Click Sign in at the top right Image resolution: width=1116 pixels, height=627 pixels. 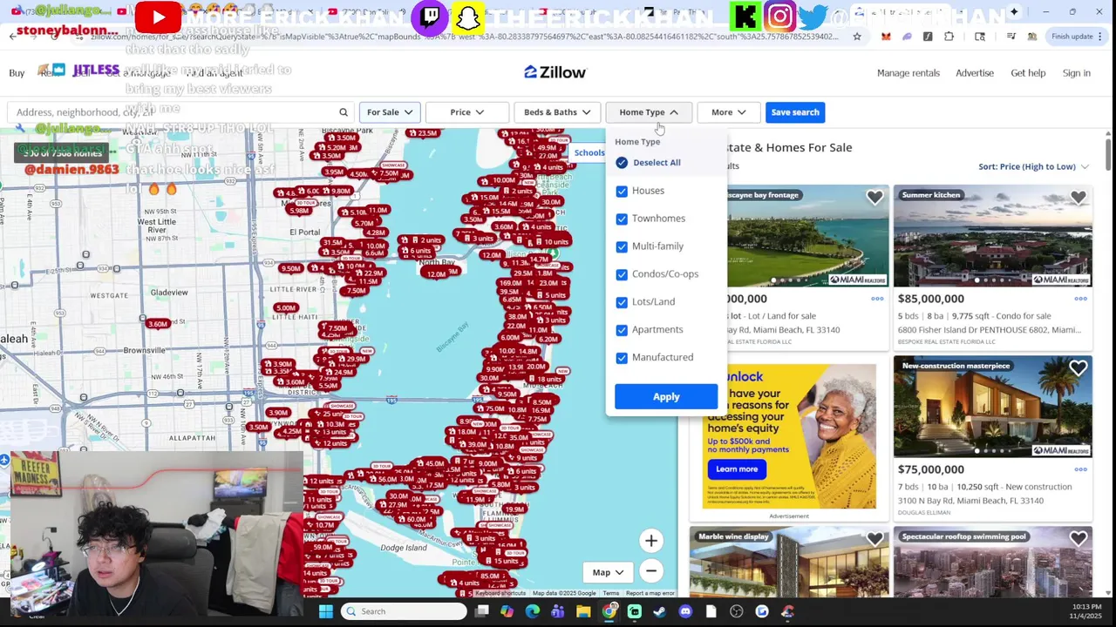coord(1077,73)
